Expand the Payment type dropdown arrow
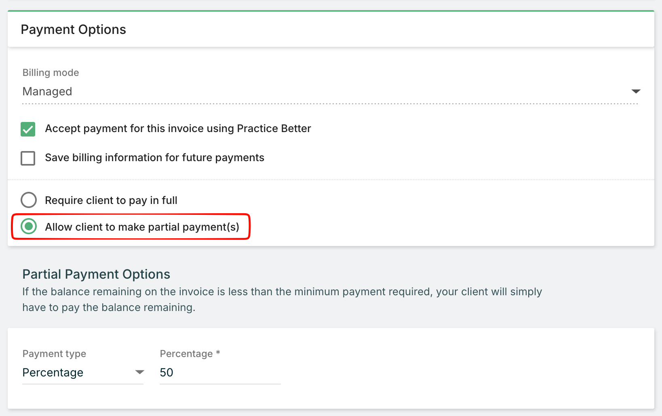Screen dimensions: 662x416 [x=139, y=372]
